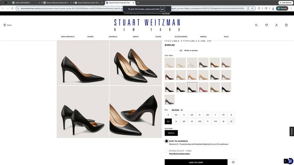Choose size 7
294x165 pixels.
pyautogui.click(x=215, y=115)
